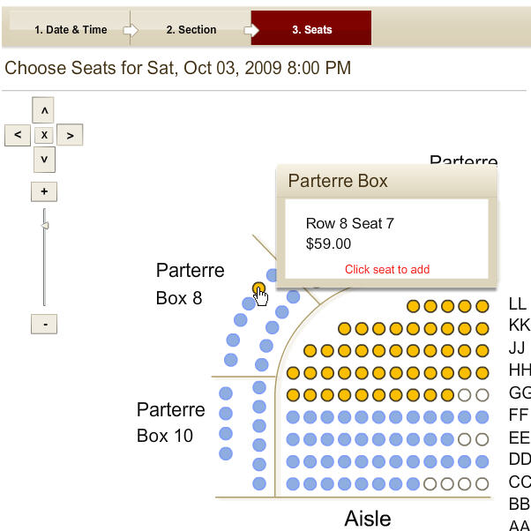Zoom out using the - button
The height and width of the screenshot is (531, 531).
tap(44, 324)
